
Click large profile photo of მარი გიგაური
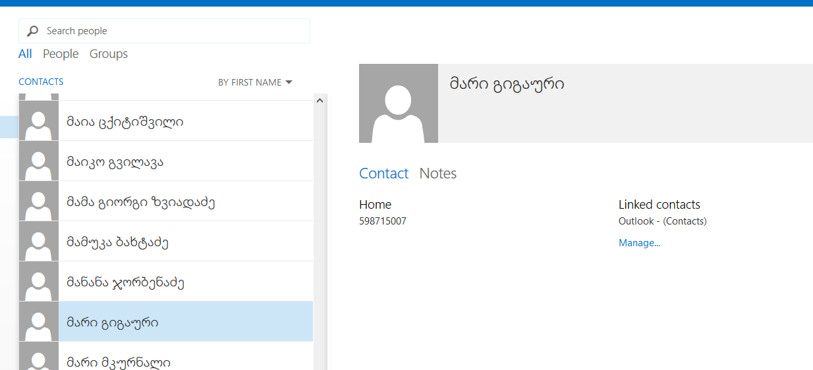pyautogui.click(x=398, y=103)
